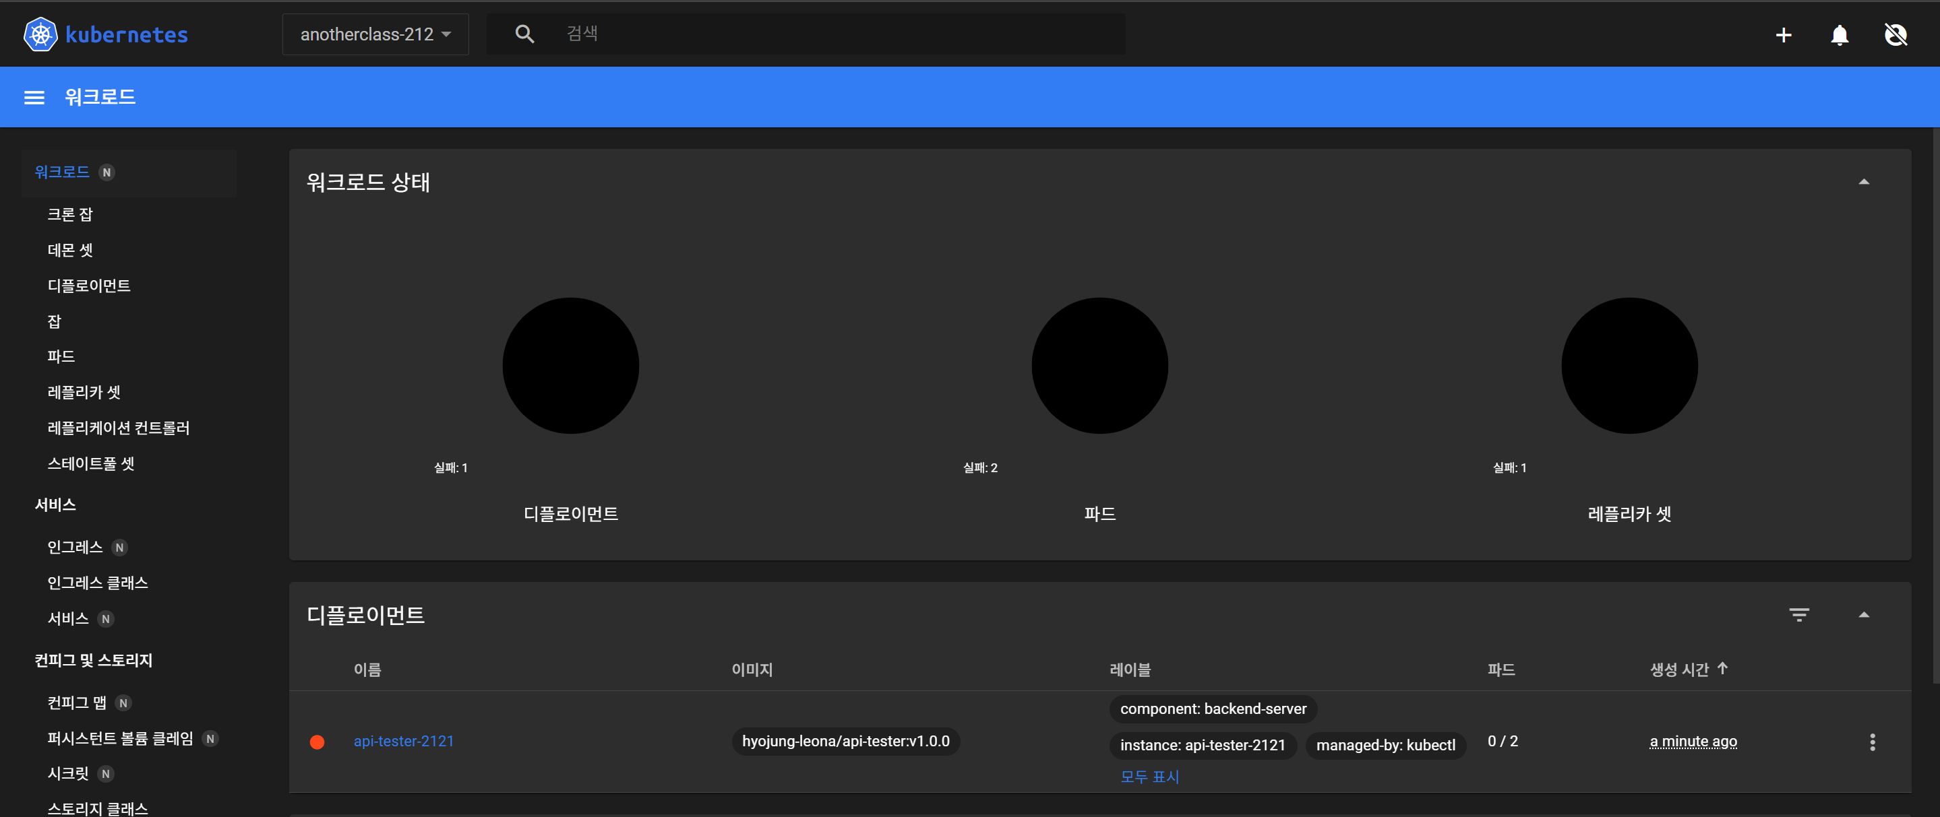Click the search magnifier icon

click(524, 34)
